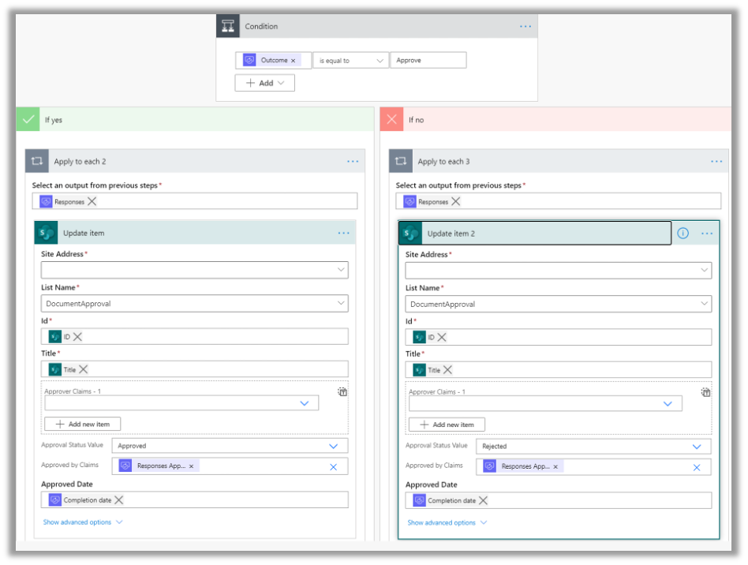Click the Apply to each 3 loop icon
Screen dimensions: 748x565
tap(401, 161)
